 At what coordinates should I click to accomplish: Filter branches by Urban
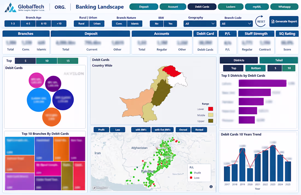97,24
